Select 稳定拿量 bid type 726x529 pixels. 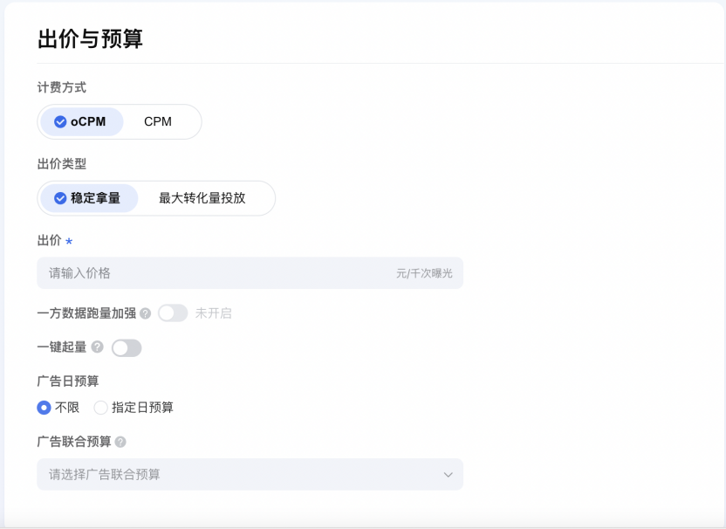[88, 198]
